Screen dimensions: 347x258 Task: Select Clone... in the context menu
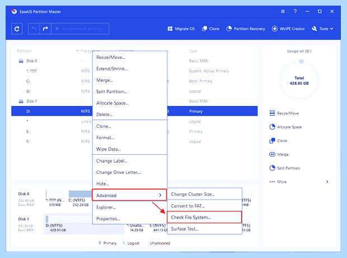[130, 126]
